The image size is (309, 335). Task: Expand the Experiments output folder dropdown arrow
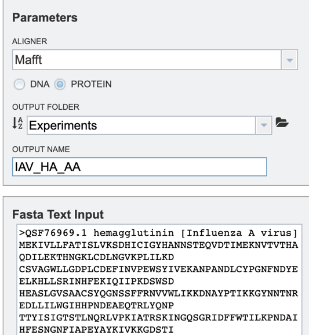tap(264, 125)
